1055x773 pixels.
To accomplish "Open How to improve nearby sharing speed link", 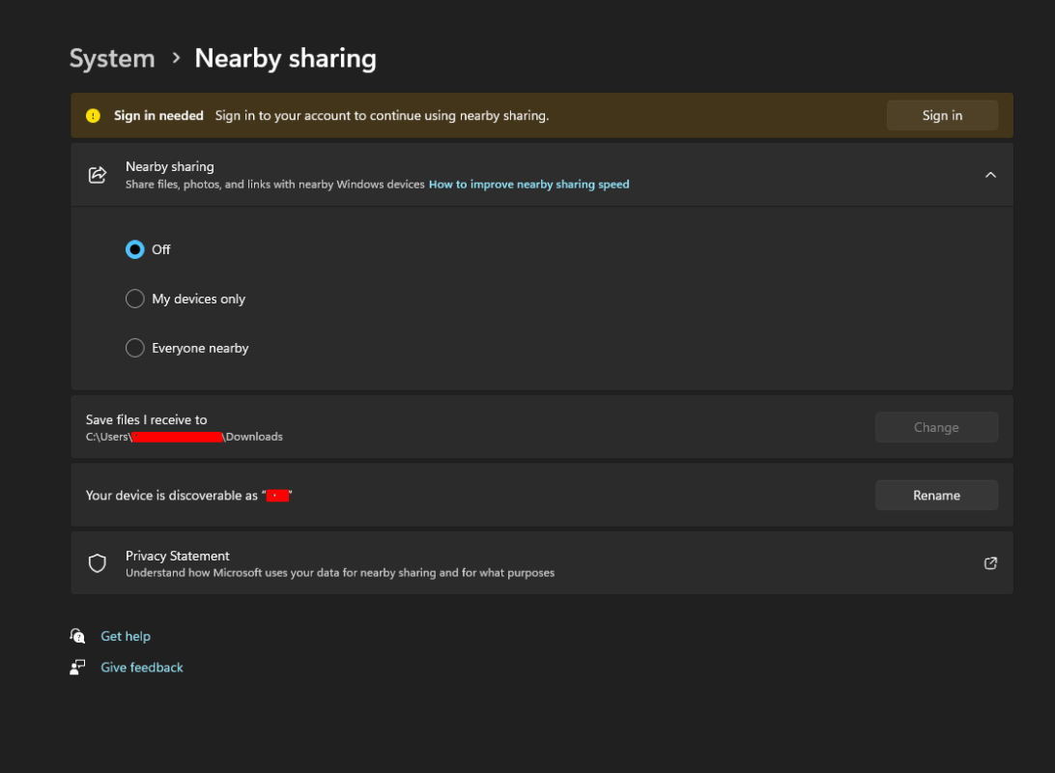I will point(528,185).
